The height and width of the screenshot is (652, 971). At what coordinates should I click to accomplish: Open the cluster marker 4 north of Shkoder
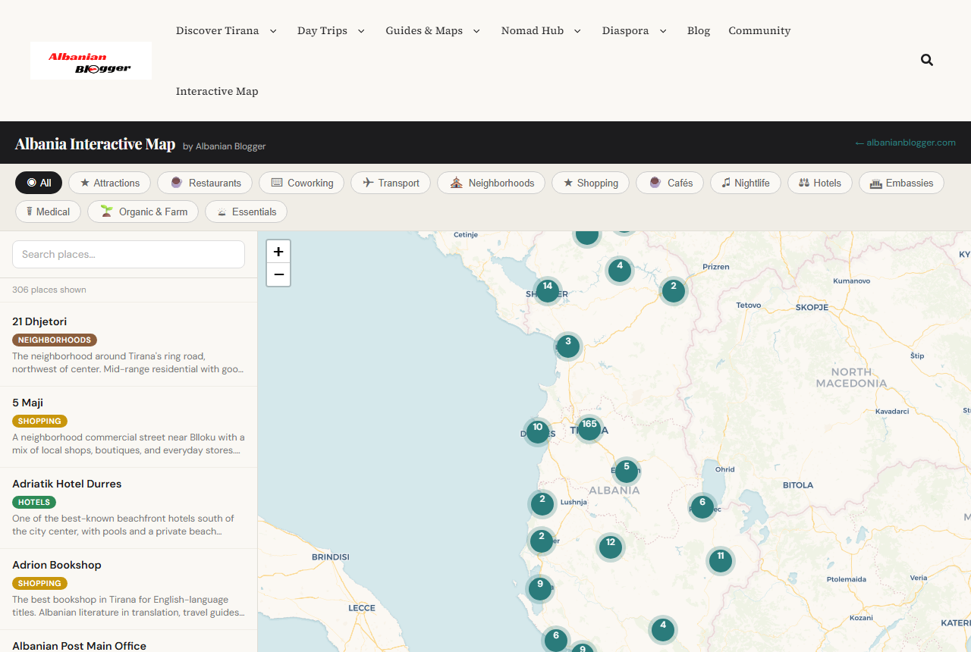pyautogui.click(x=620, y=270)
